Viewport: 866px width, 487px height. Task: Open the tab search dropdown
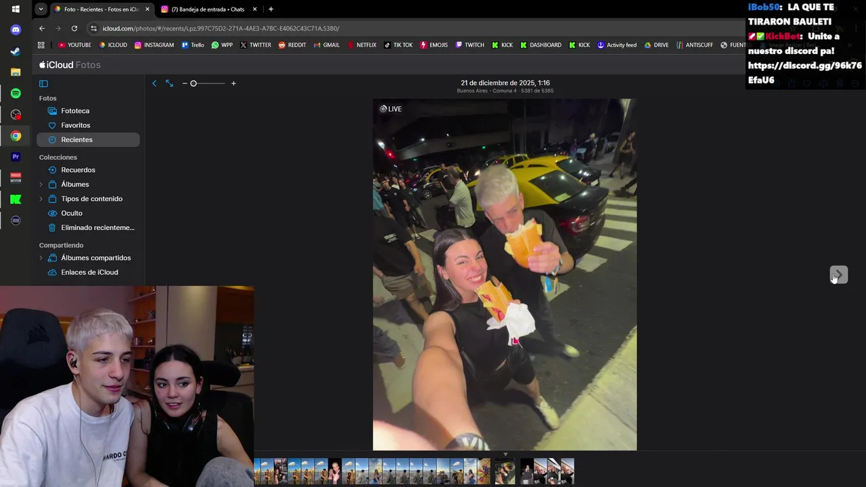tap(41, 9)
